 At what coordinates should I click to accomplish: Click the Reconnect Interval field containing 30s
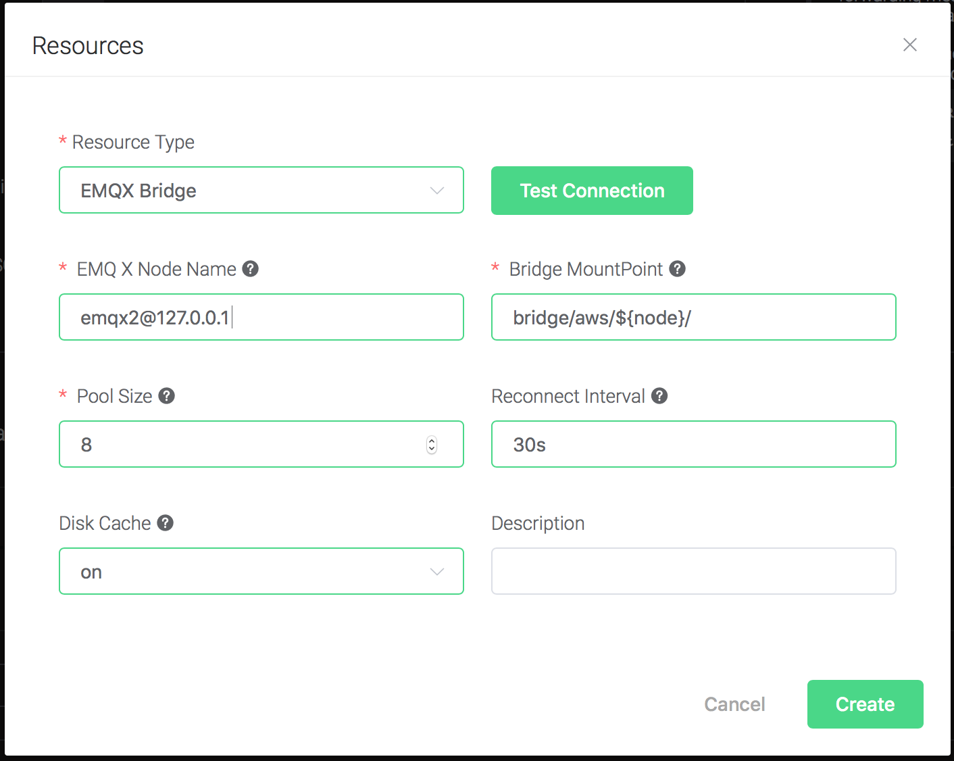click(694, 444)
